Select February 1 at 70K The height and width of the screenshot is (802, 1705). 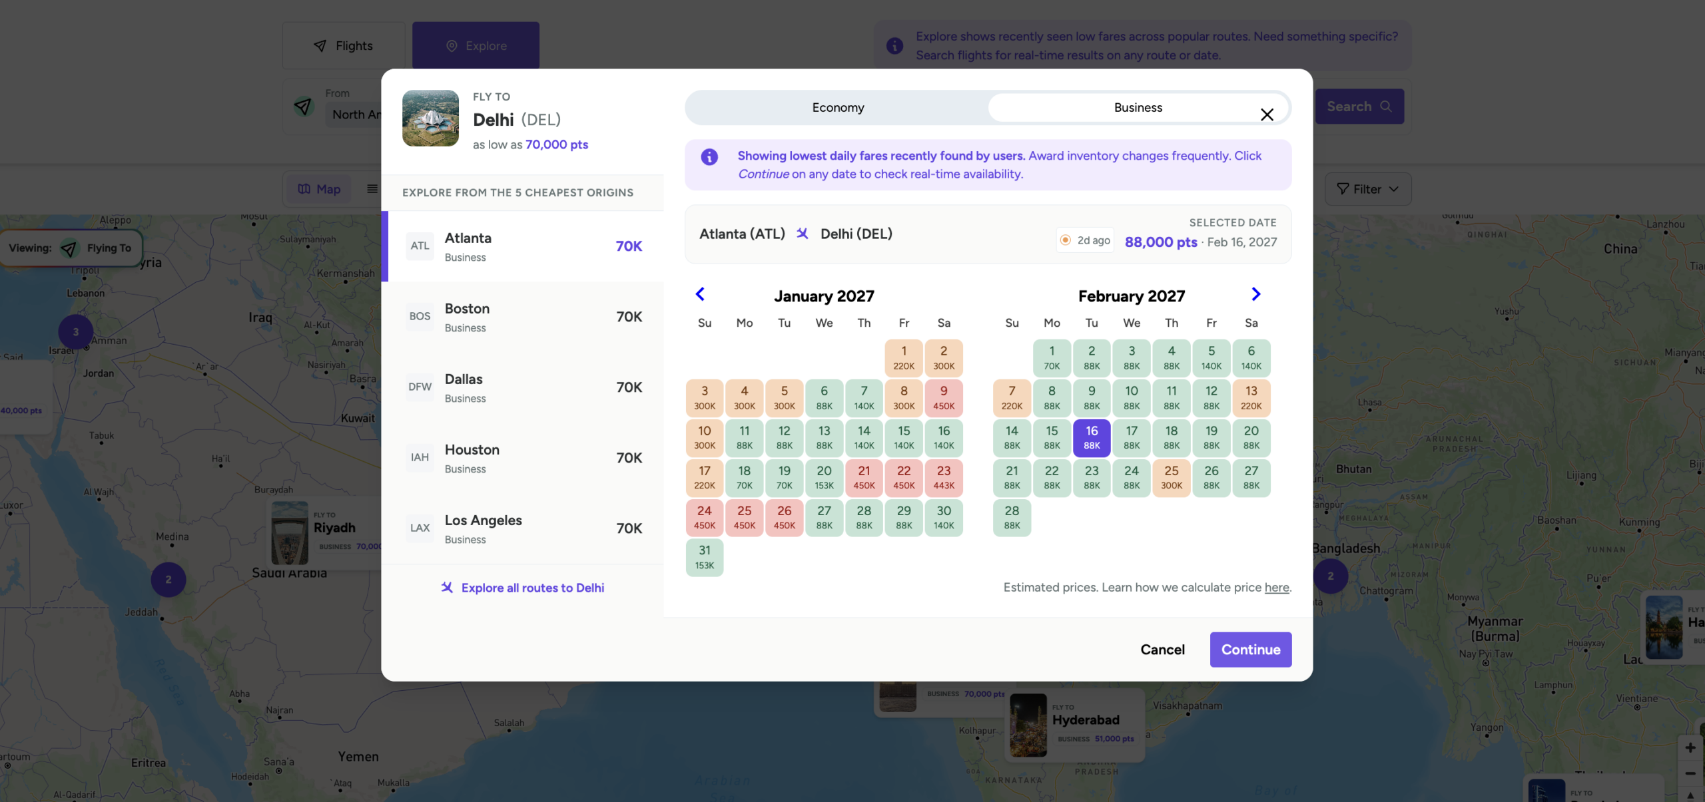[x=1052, y=358]
